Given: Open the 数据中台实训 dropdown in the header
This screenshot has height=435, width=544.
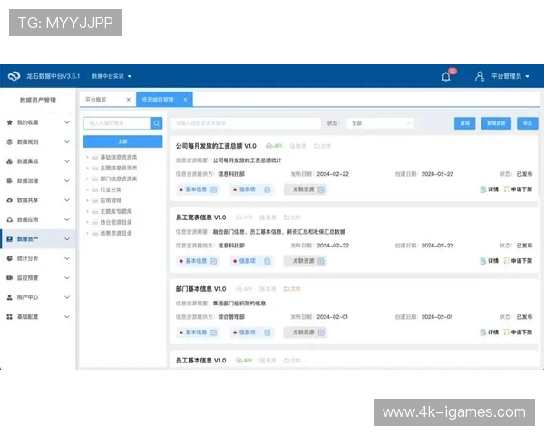Looking at the screenshot, I should (112, 76).
